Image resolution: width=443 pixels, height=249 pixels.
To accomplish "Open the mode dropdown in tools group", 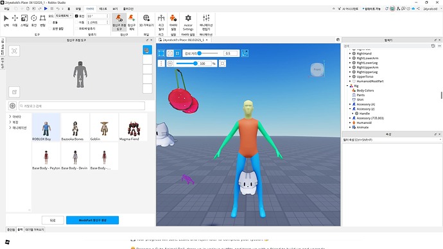I will point(64,16).
